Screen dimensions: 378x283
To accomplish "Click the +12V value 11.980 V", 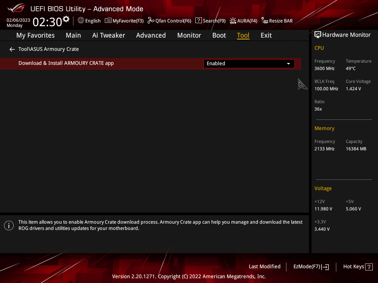I will 323,209.
